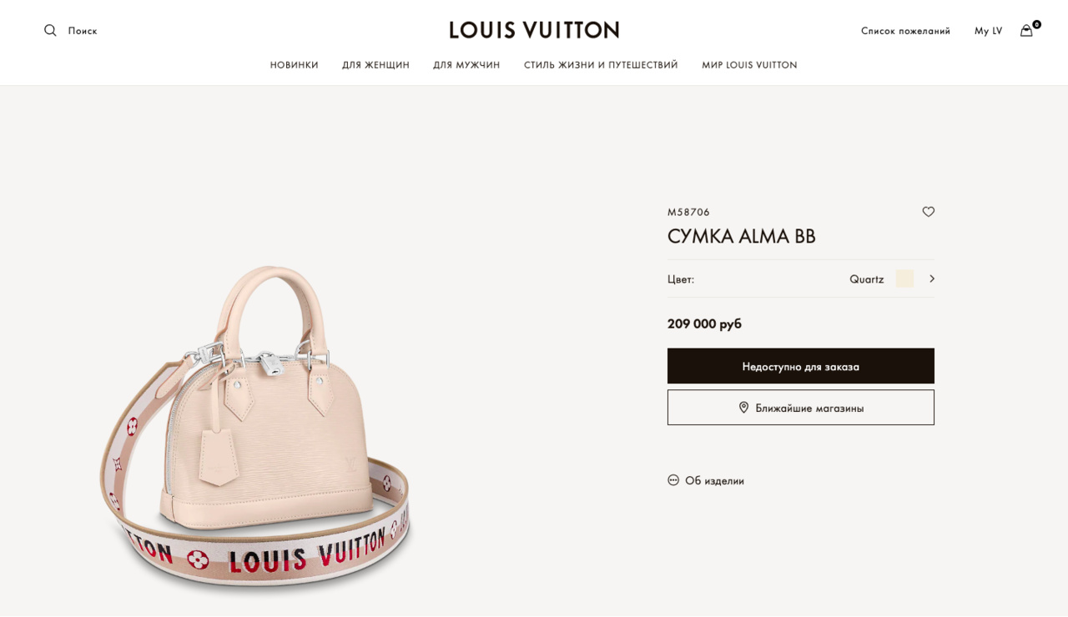
Task: Add bag to wishlist with heart icon
Action: click(929, 212)
